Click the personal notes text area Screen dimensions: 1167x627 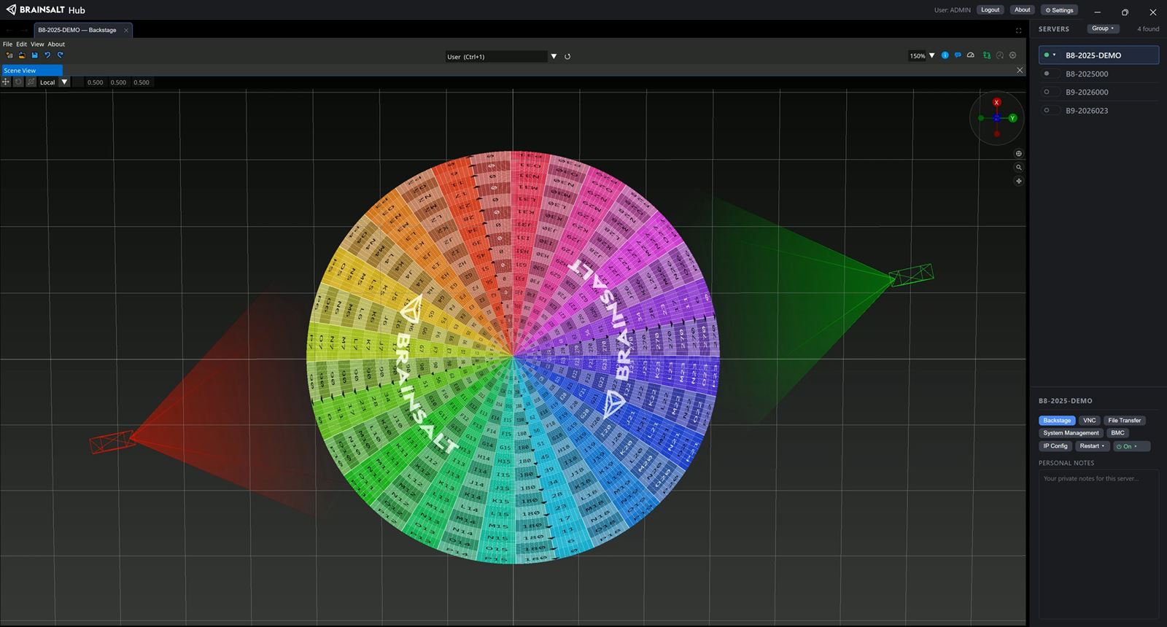point(1098,543)
